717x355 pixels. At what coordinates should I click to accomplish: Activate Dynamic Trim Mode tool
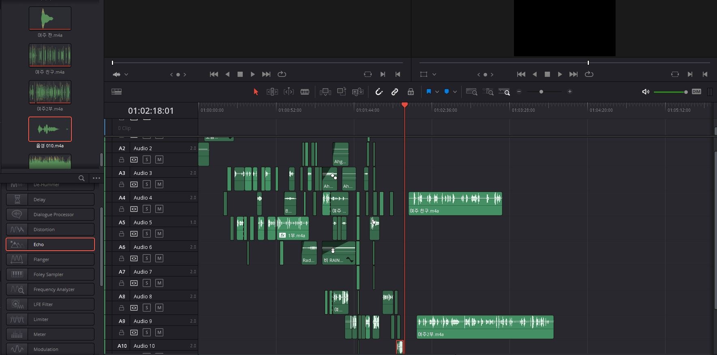point(289,92)
